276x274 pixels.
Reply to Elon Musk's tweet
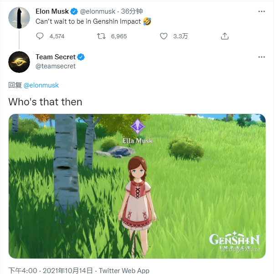click(40, 36)
